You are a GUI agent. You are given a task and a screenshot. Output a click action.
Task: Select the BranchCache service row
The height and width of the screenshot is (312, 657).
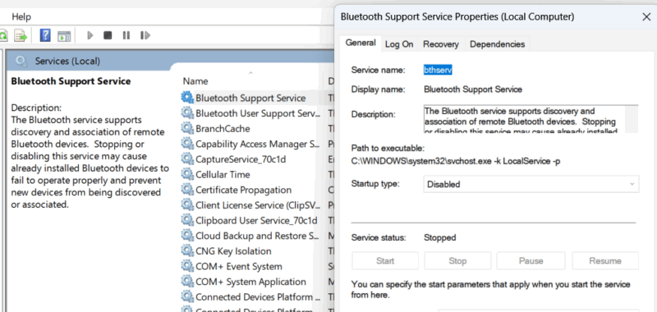coord(223,129)
